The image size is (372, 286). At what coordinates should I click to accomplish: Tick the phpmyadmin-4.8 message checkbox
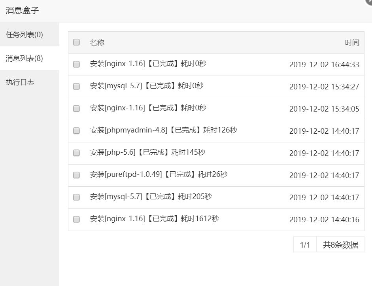[77, 131]
